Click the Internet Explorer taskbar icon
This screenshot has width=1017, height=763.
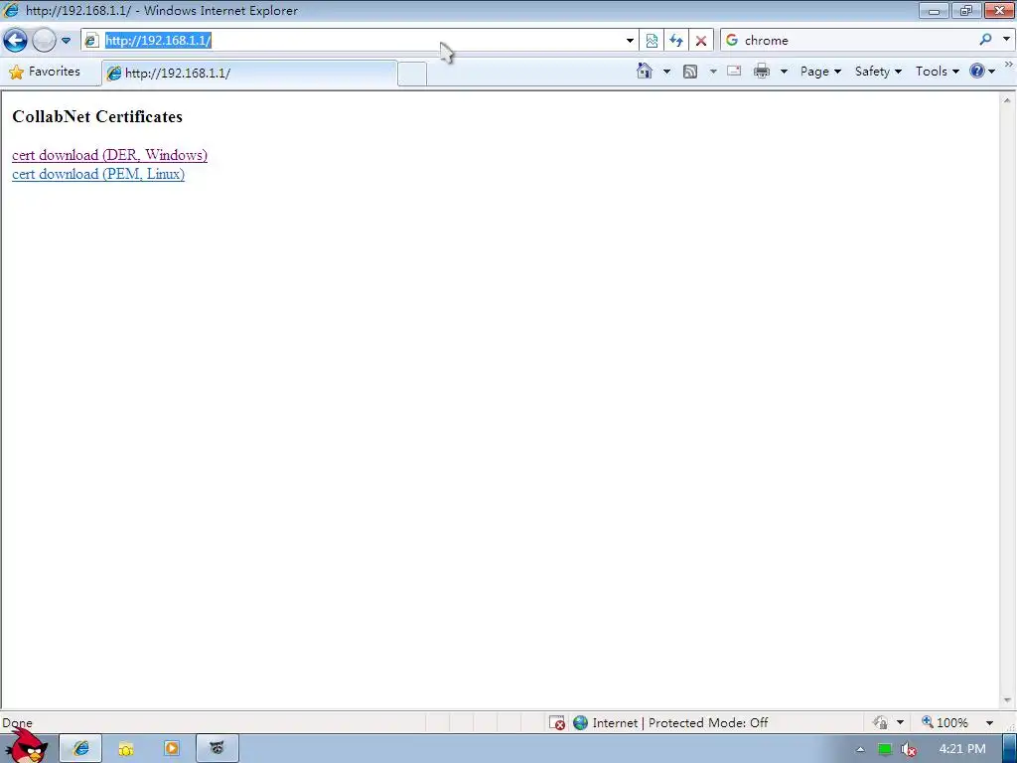pyautogui.click(x=81, y=748)
